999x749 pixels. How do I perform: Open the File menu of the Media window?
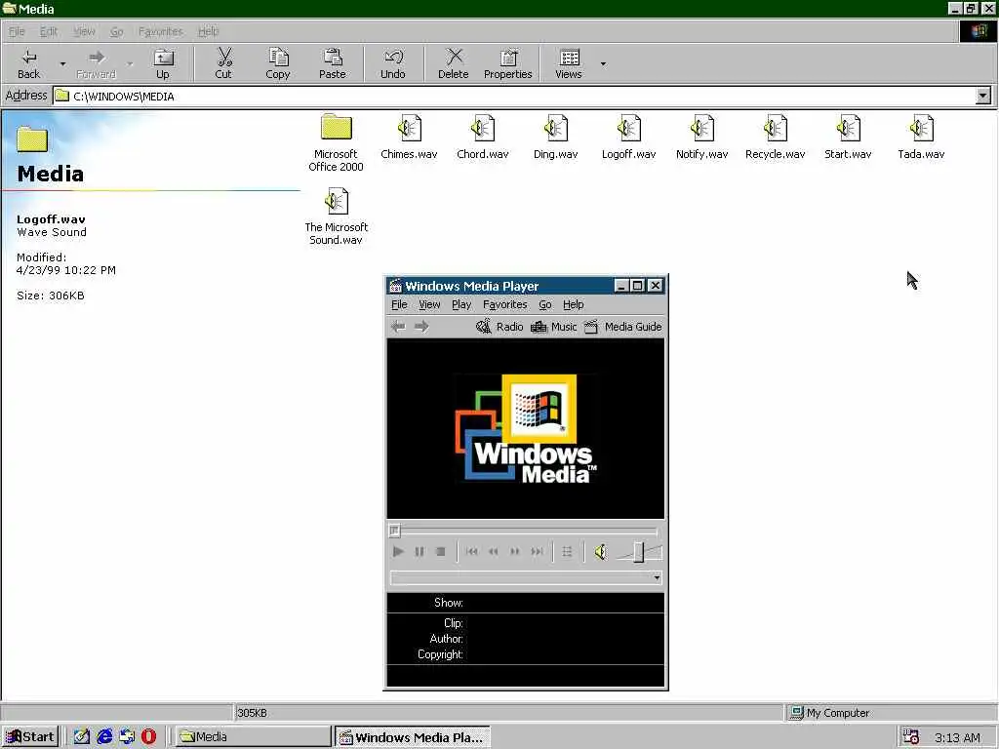[x=17, y=31]
